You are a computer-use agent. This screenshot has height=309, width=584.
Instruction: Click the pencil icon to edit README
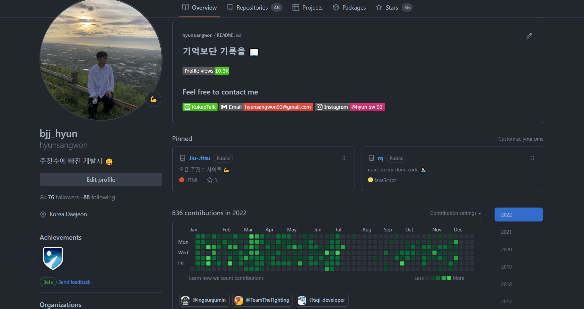[x=529, y=36]
